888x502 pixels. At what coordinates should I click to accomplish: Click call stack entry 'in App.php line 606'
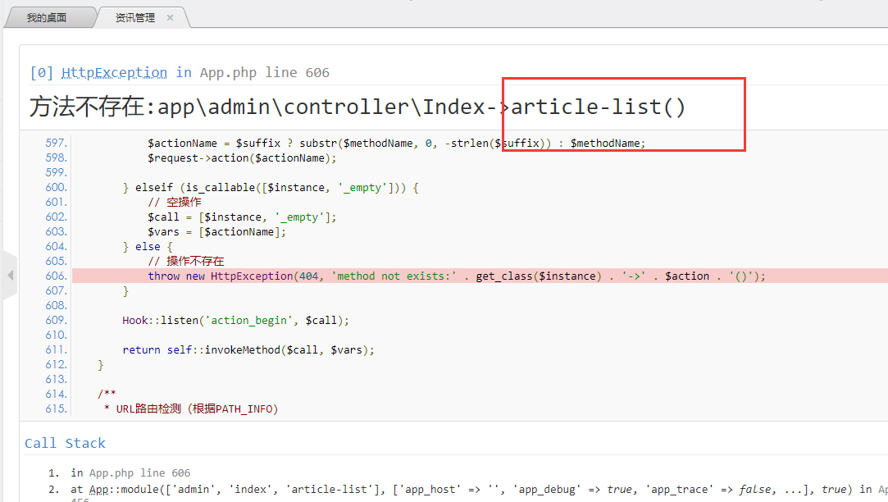click(x=130, y=472)
